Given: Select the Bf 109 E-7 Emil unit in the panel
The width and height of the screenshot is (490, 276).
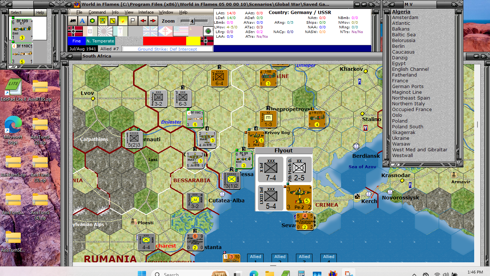Looking at the screenshot, I should click(21, 29).
